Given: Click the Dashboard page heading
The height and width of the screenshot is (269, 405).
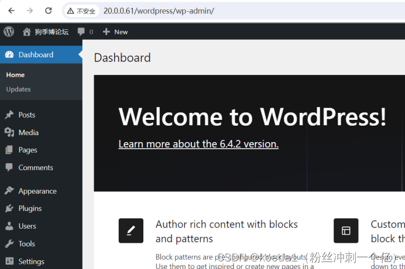Looking at the screenshot, I should coord(122,57).
